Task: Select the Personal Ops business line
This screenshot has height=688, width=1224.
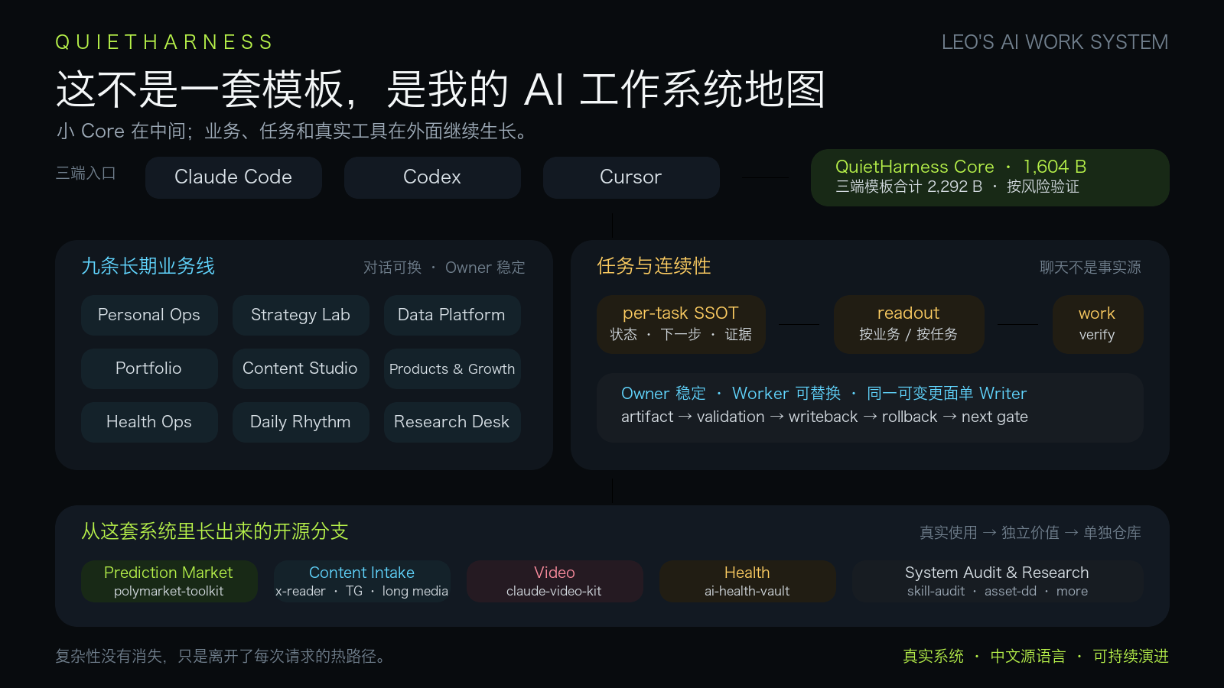Action: (x=149, y=315)
